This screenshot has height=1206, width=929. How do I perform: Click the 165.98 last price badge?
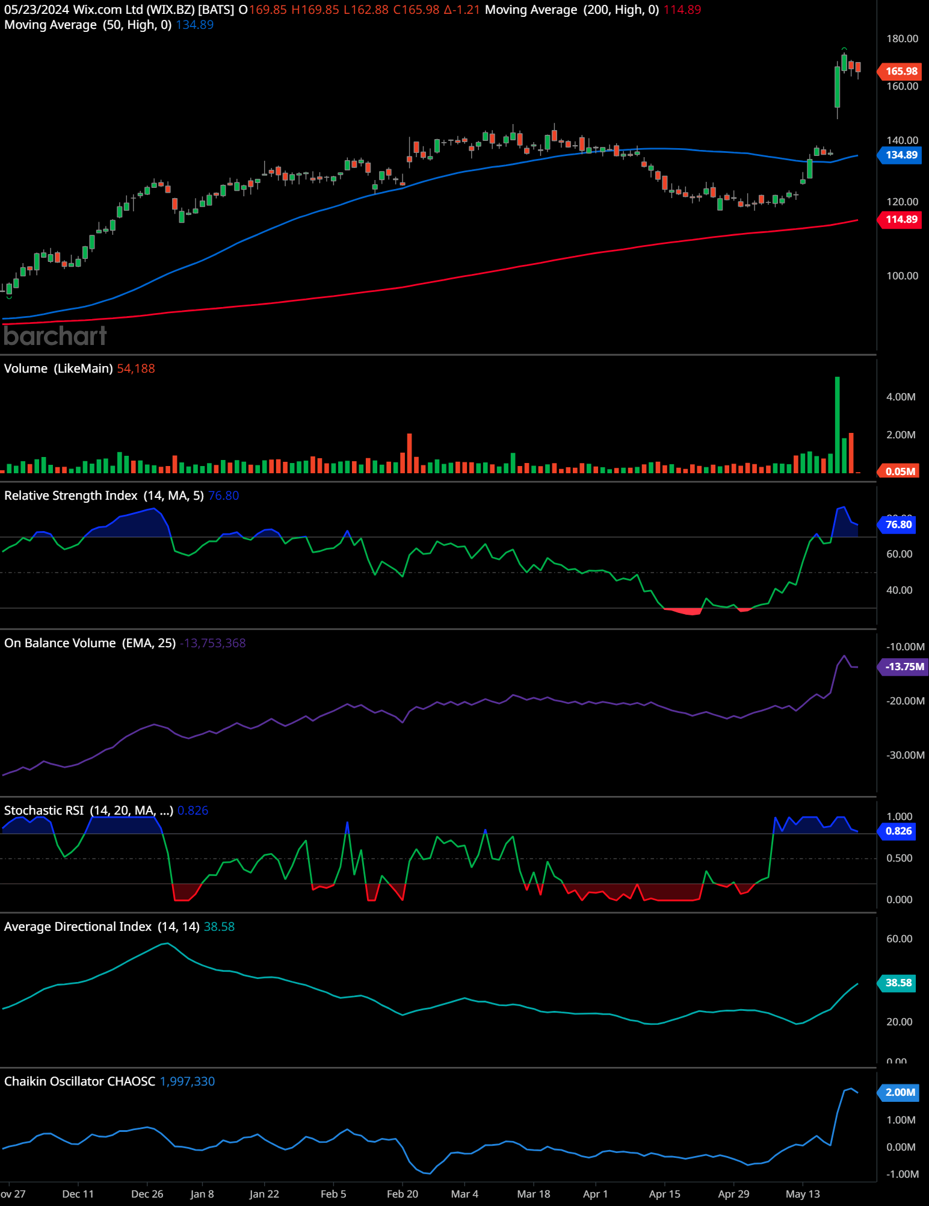901,71
